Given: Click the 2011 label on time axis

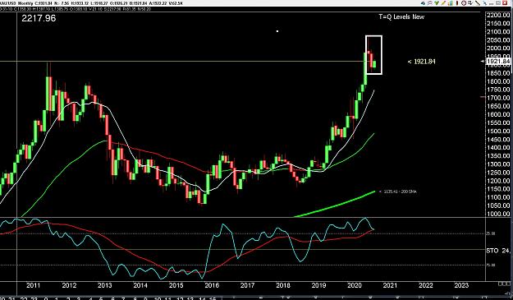Looking at the screenshot, I should 33,285.
